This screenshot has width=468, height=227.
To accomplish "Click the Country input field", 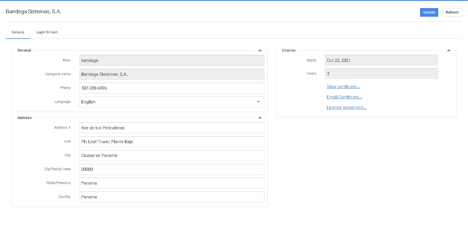I will point(172,197).
